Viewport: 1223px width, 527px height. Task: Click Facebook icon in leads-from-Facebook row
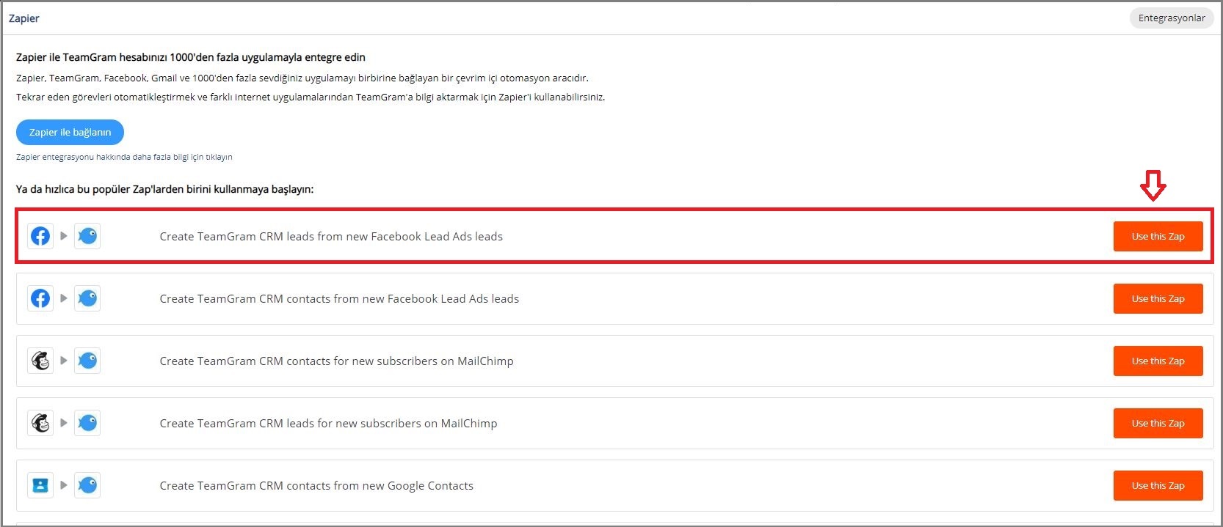40,236
